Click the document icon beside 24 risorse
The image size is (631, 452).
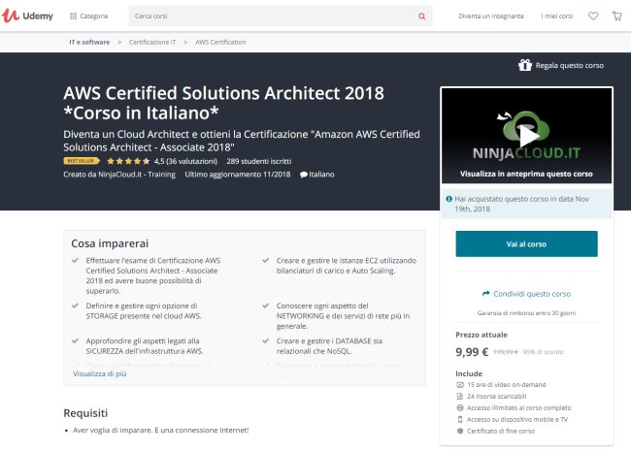[x=460, y=396]
